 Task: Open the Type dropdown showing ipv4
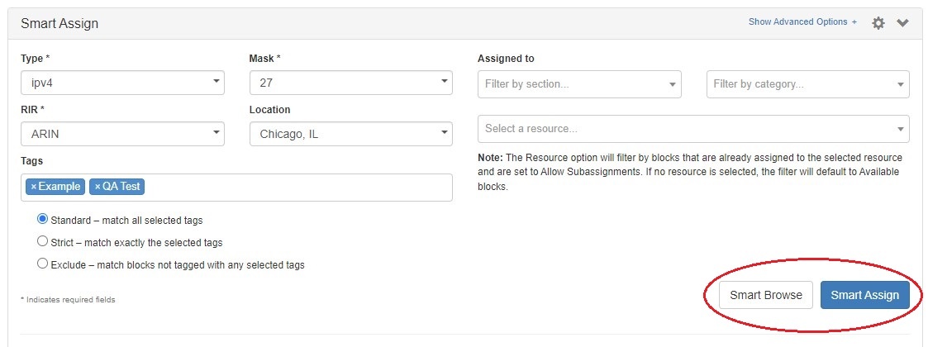[122, 83]
